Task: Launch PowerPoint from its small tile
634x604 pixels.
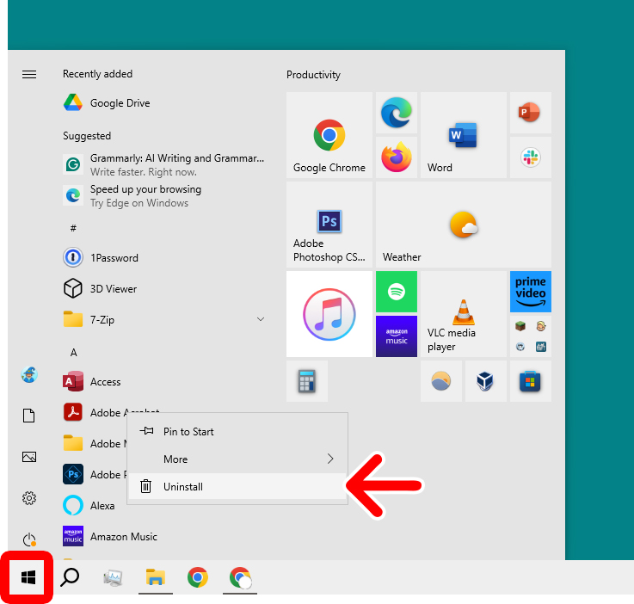Action: pos(531,113)
